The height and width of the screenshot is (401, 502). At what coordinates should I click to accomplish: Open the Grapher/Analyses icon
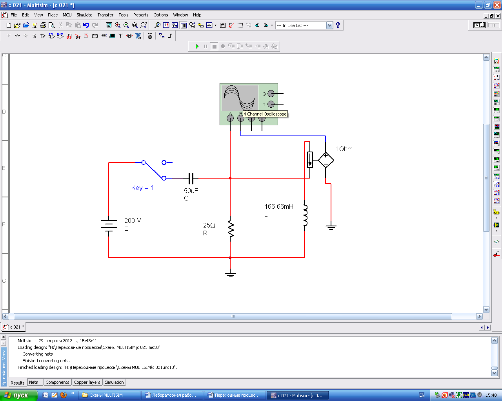(209, 25)
